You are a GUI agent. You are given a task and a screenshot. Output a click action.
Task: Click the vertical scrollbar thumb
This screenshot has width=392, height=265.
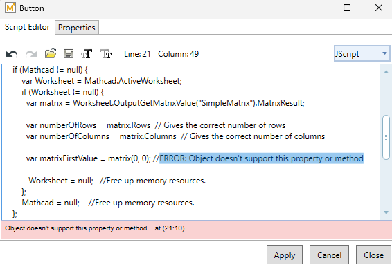click(x=386, y=137)
